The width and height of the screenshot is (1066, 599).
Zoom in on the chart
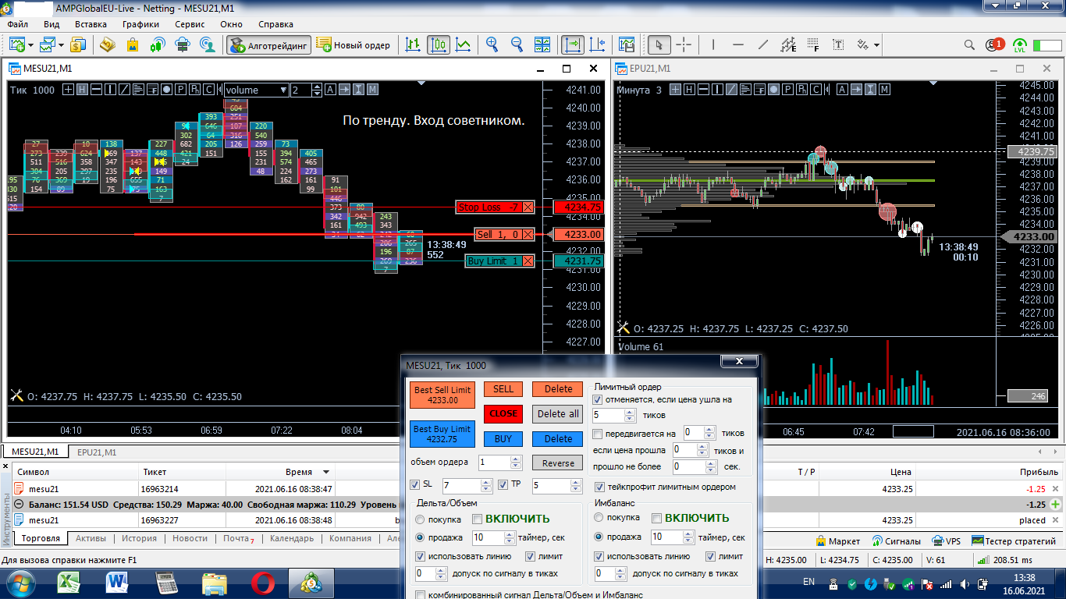[492, 44]
